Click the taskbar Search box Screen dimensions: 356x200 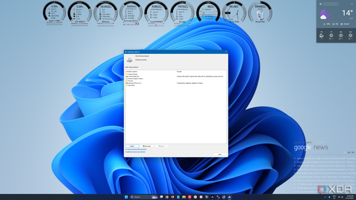pos(144,197)
